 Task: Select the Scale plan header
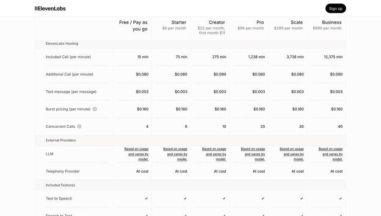click(297, 22)
